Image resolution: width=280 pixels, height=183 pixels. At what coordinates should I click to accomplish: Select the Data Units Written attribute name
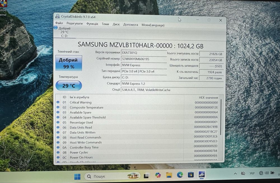coord(83,132)
